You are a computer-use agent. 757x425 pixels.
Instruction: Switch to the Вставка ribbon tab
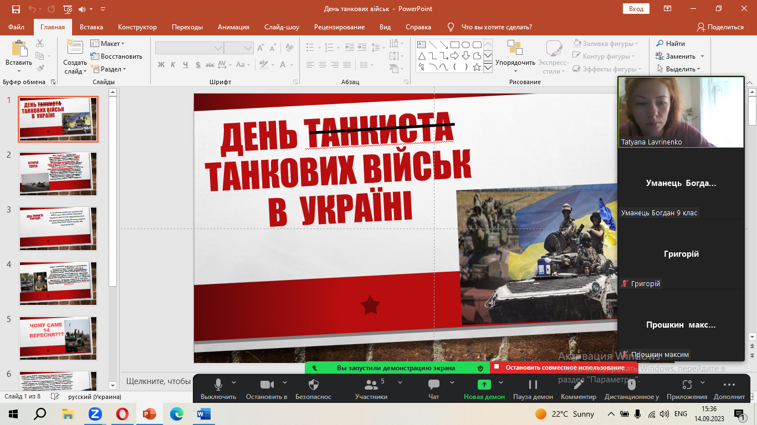tap(91, 27)
